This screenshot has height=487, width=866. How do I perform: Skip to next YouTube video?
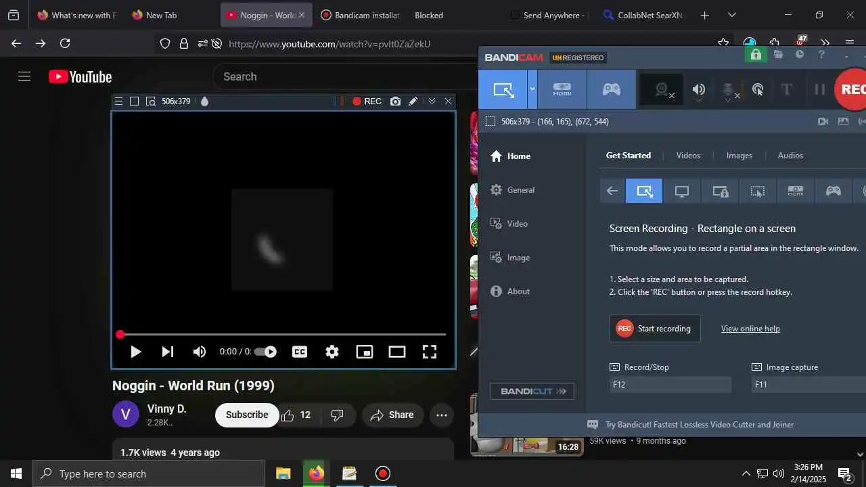click(168, 352)
